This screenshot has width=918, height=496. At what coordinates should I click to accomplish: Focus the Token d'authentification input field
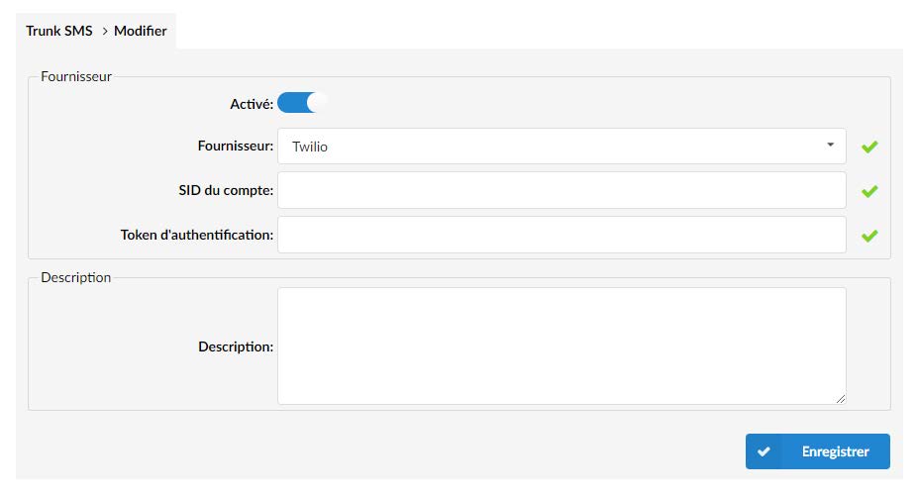coord(561,235)
